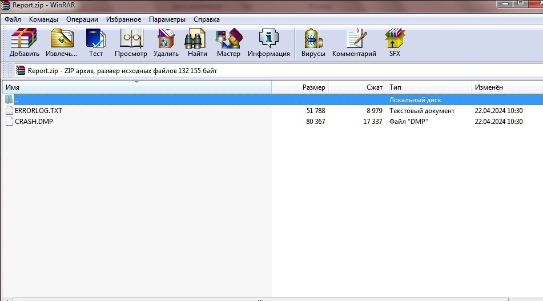Launch the Мастер (Wizard) icon

click(228, 42)
